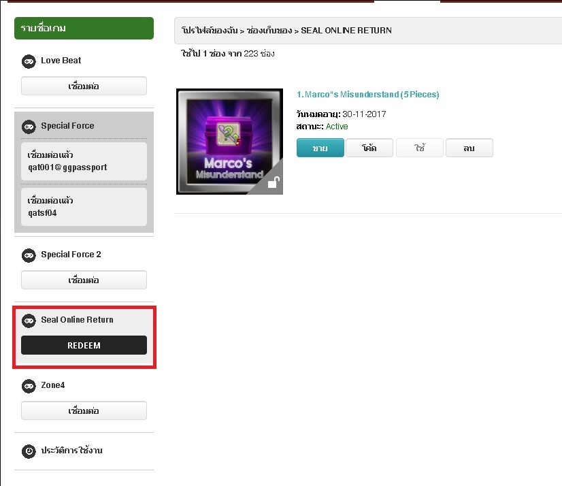
Task: Click the usage history clock icon
Action: tap(29, 451)
